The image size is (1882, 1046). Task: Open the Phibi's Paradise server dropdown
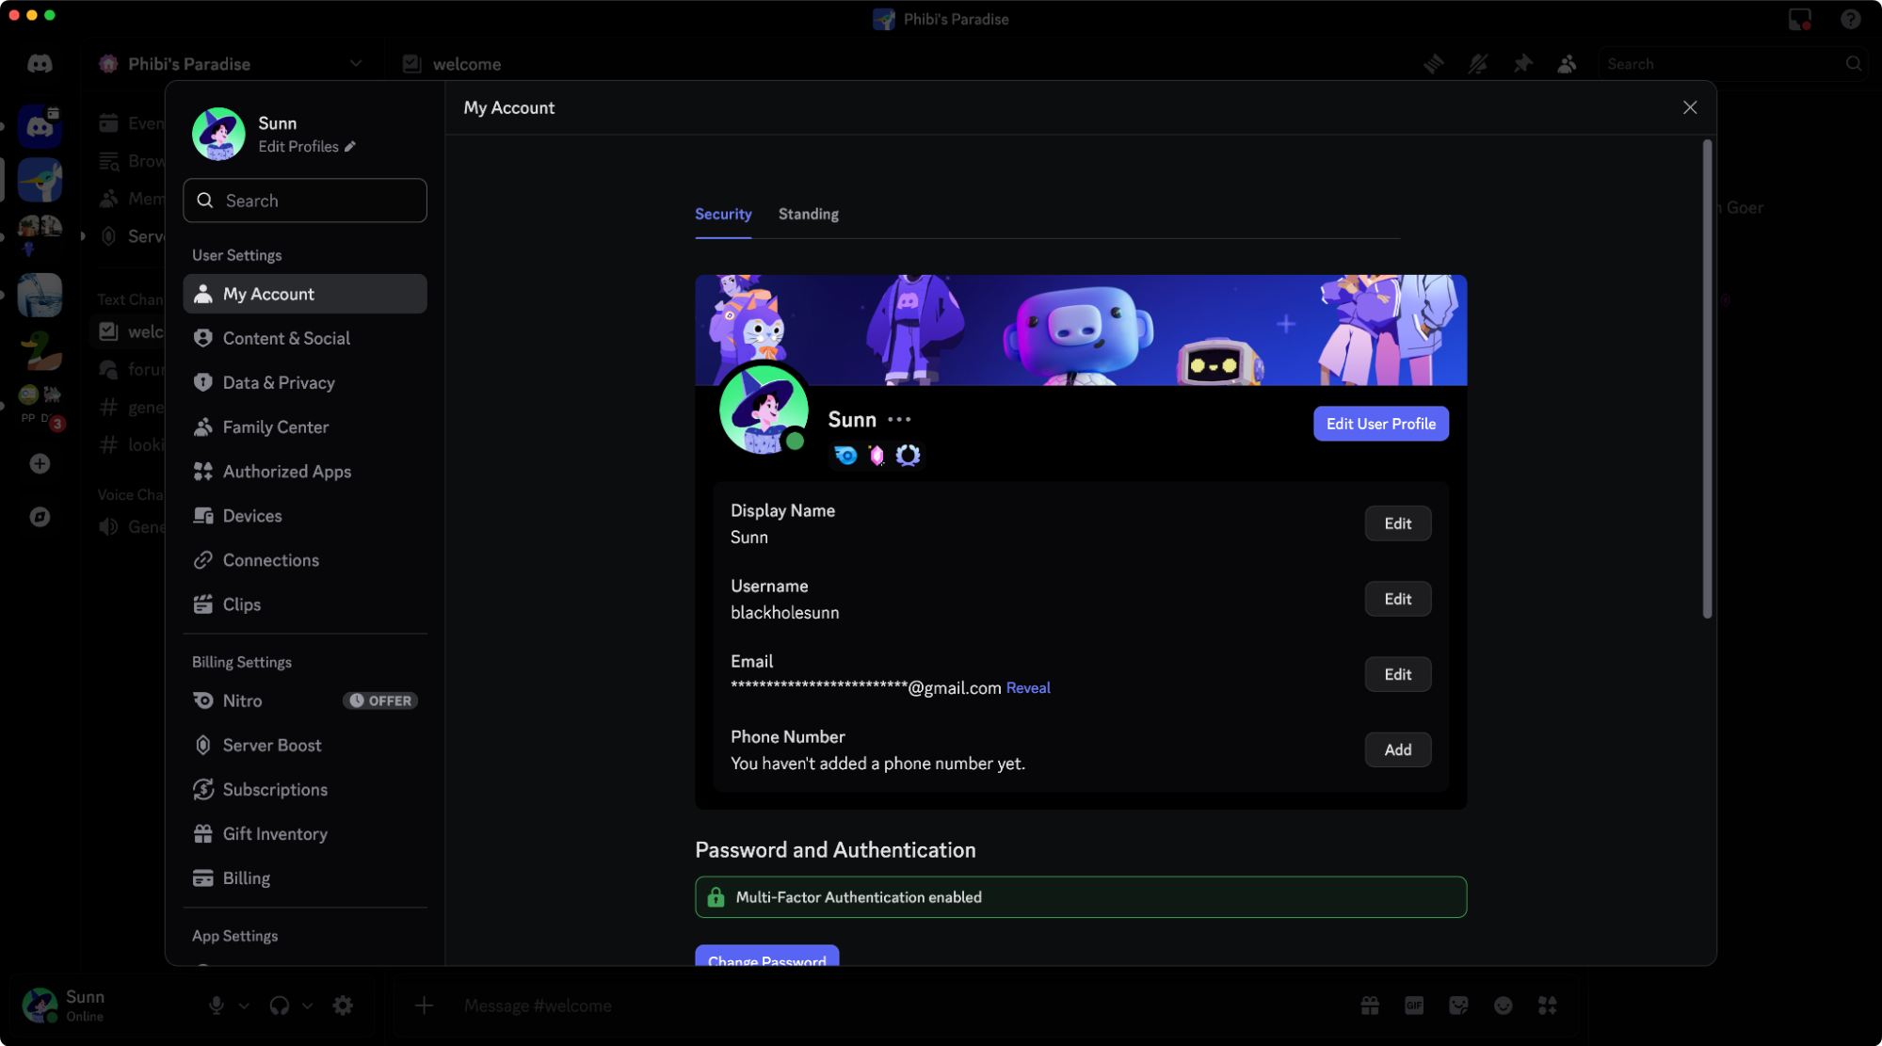tap(355, 63)
